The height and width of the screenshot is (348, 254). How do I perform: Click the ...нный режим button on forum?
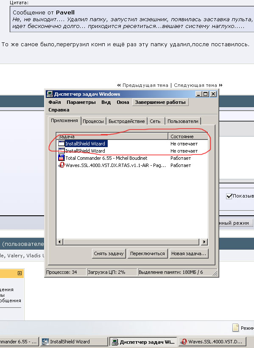pos(236,223)
